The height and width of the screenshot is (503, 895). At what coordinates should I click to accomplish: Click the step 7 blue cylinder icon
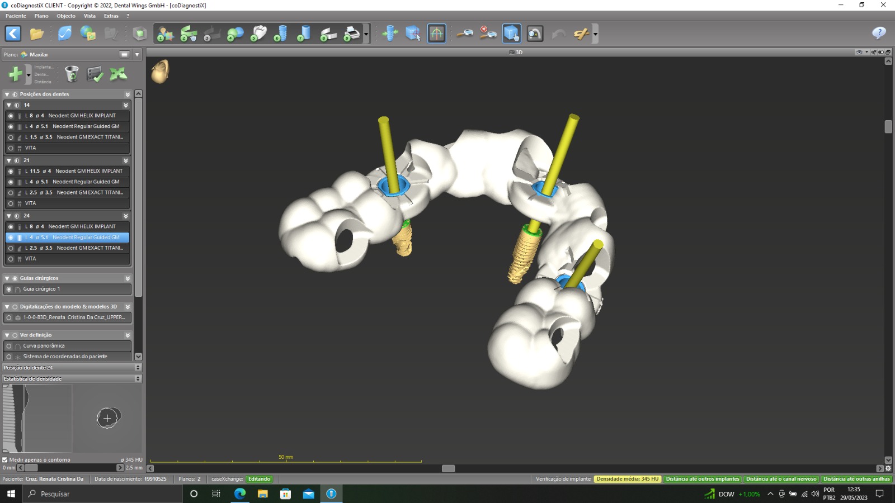coord(304,34)
